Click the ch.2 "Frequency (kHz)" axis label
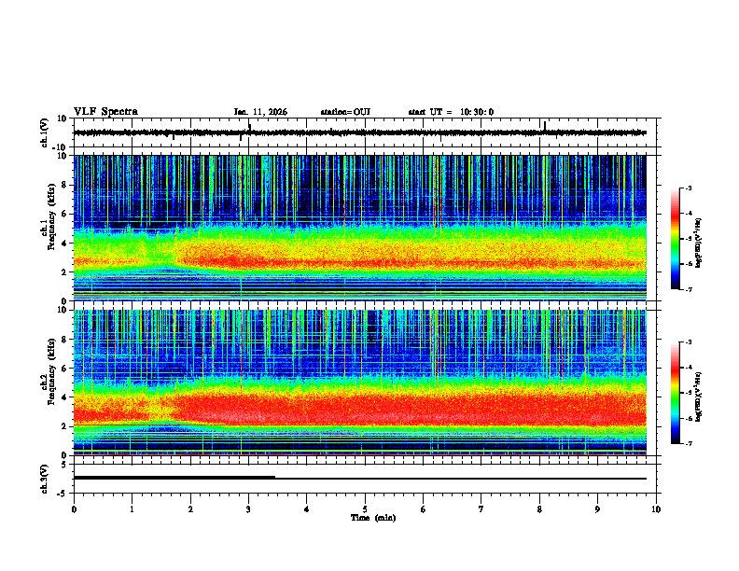Screen dimensions: 739x571 (x=52, y=370)
